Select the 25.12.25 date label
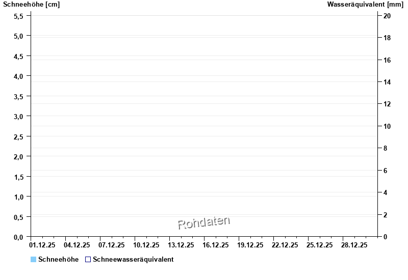Image resolution: width=408 pixels, height=280 pixels. pos(319,245)
